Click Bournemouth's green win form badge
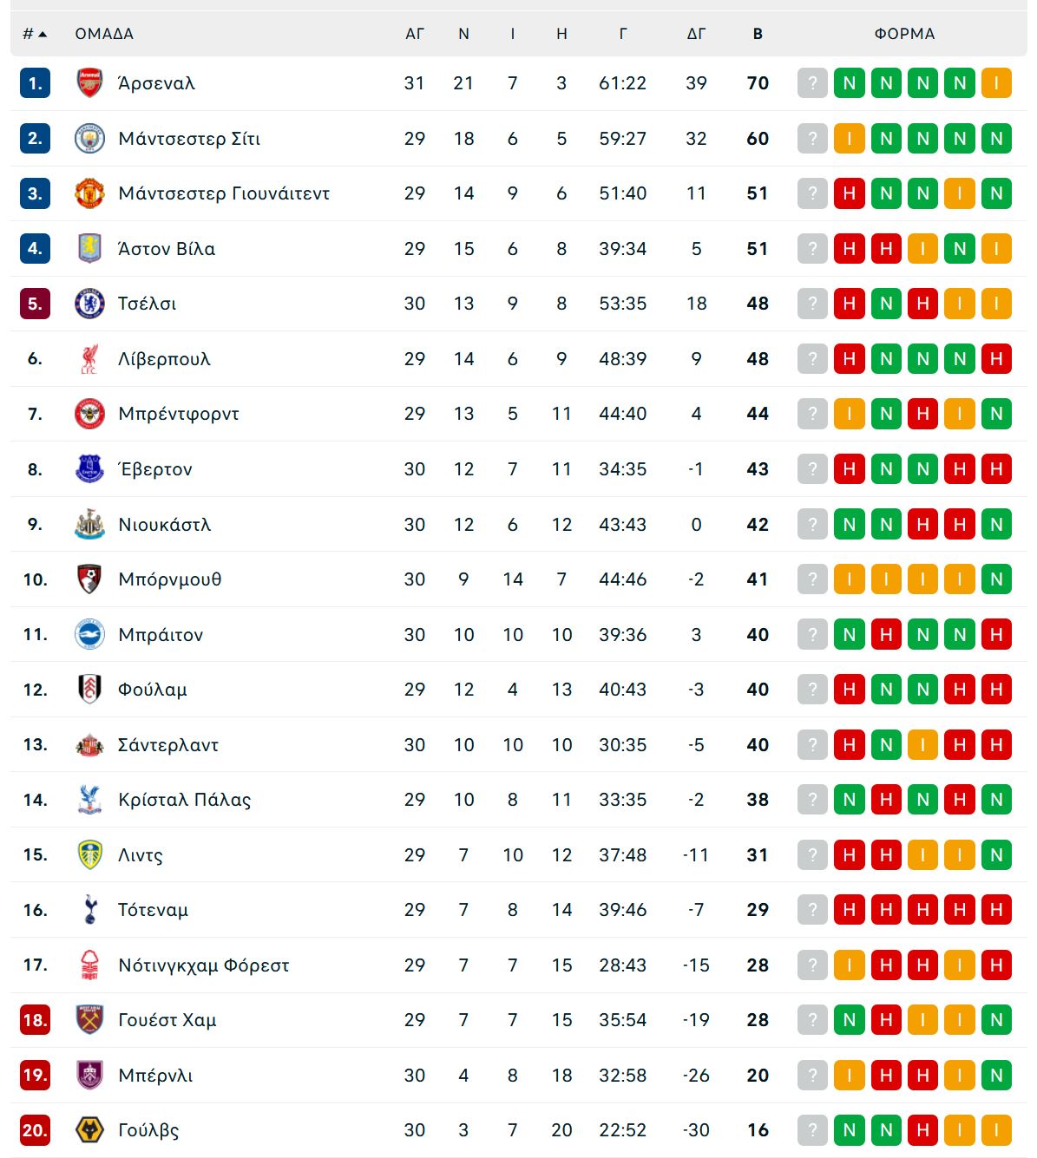 coord(996,579)
